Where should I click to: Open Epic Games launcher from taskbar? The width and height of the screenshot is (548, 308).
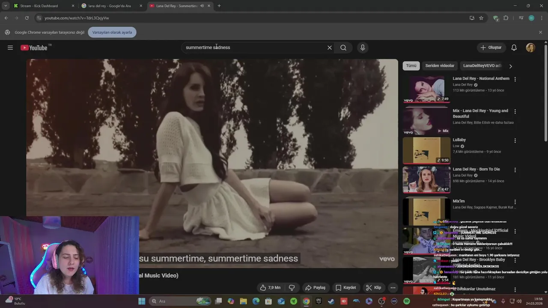[x=319, y=301]
